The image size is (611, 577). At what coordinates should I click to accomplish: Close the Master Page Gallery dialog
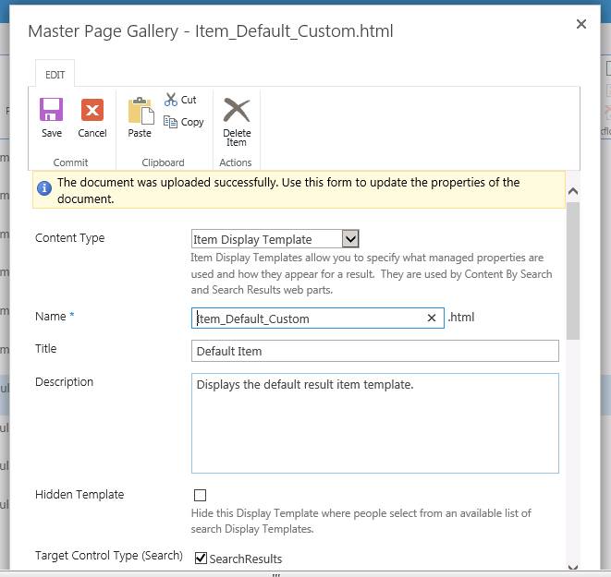[x=581, y=25]
